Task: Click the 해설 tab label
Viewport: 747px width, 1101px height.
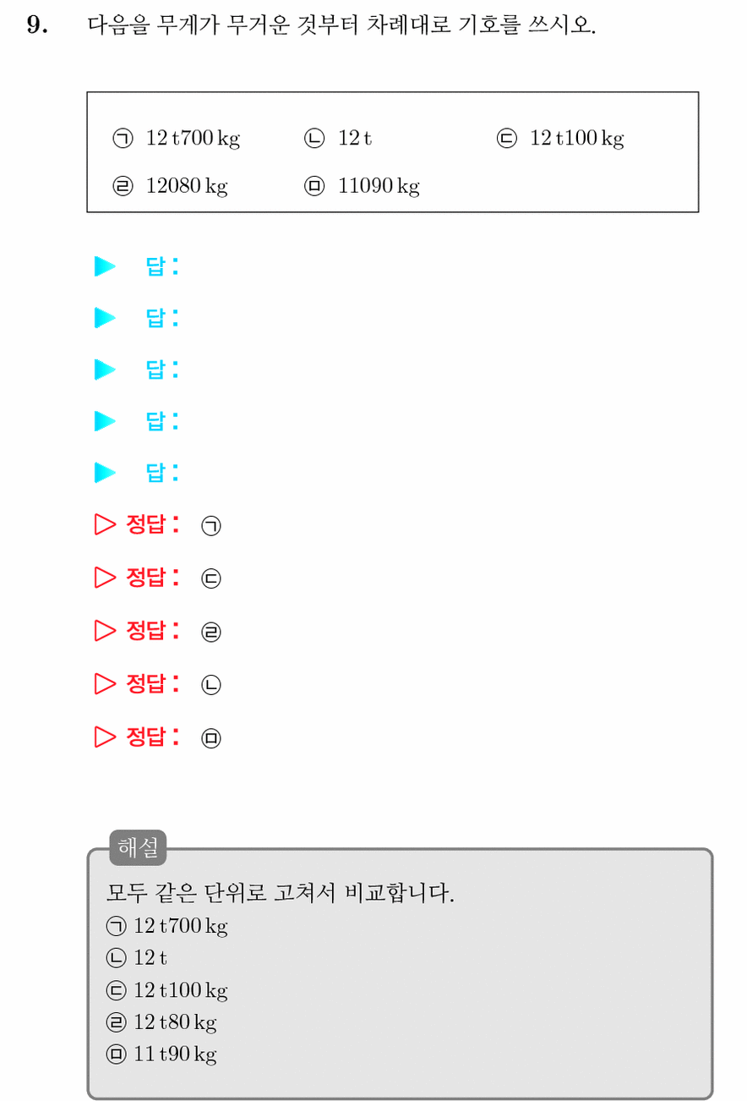Action: (x=138, y=847)
